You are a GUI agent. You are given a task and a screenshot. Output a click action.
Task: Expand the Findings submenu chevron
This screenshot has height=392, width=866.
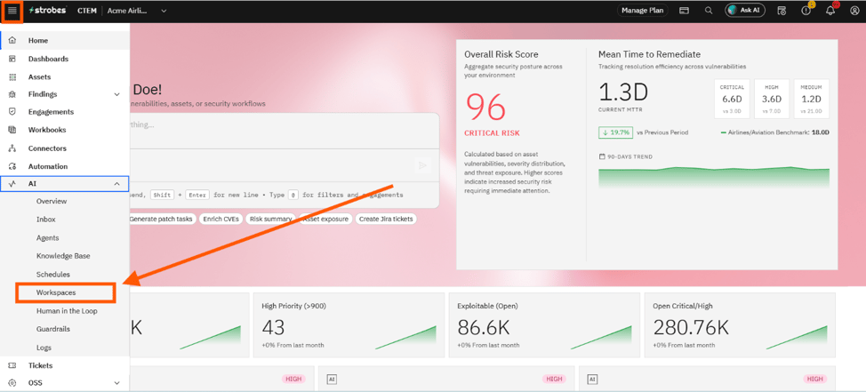[x=116, y=94]
